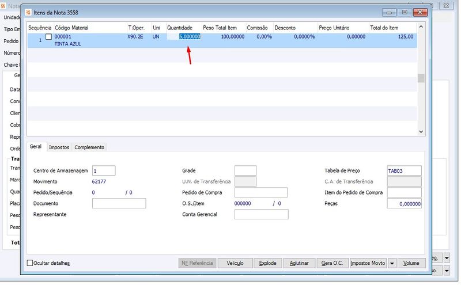Click the items grid vertical scrollbar thumb

[421, 78]
